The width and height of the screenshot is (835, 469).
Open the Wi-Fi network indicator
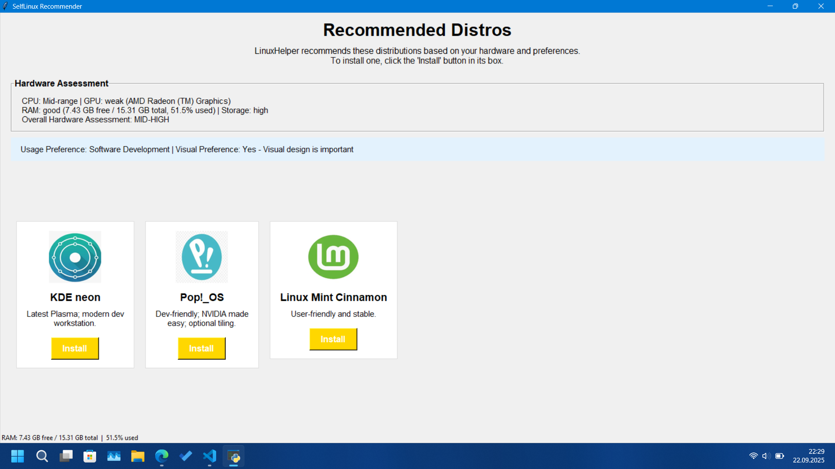(x=754, y=456)
